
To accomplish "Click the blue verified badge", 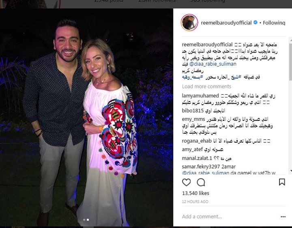I will [255, 23].
